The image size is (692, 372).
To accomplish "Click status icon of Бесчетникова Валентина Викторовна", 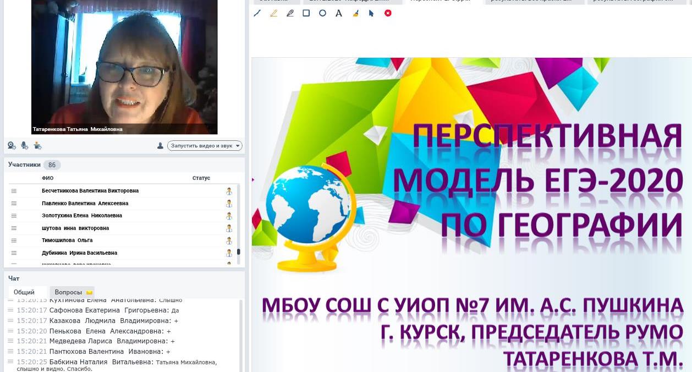I will (x=229, y=191).
